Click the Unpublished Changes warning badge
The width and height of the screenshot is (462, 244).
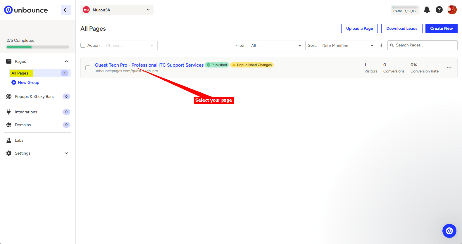(252, 65)
